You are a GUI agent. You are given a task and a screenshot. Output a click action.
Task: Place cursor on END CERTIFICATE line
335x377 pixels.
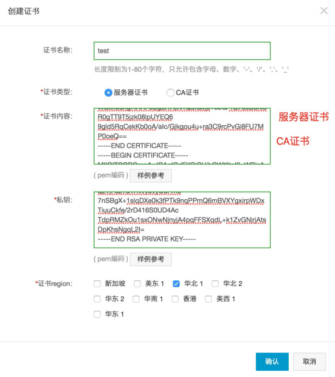click(x=140, y=146)
